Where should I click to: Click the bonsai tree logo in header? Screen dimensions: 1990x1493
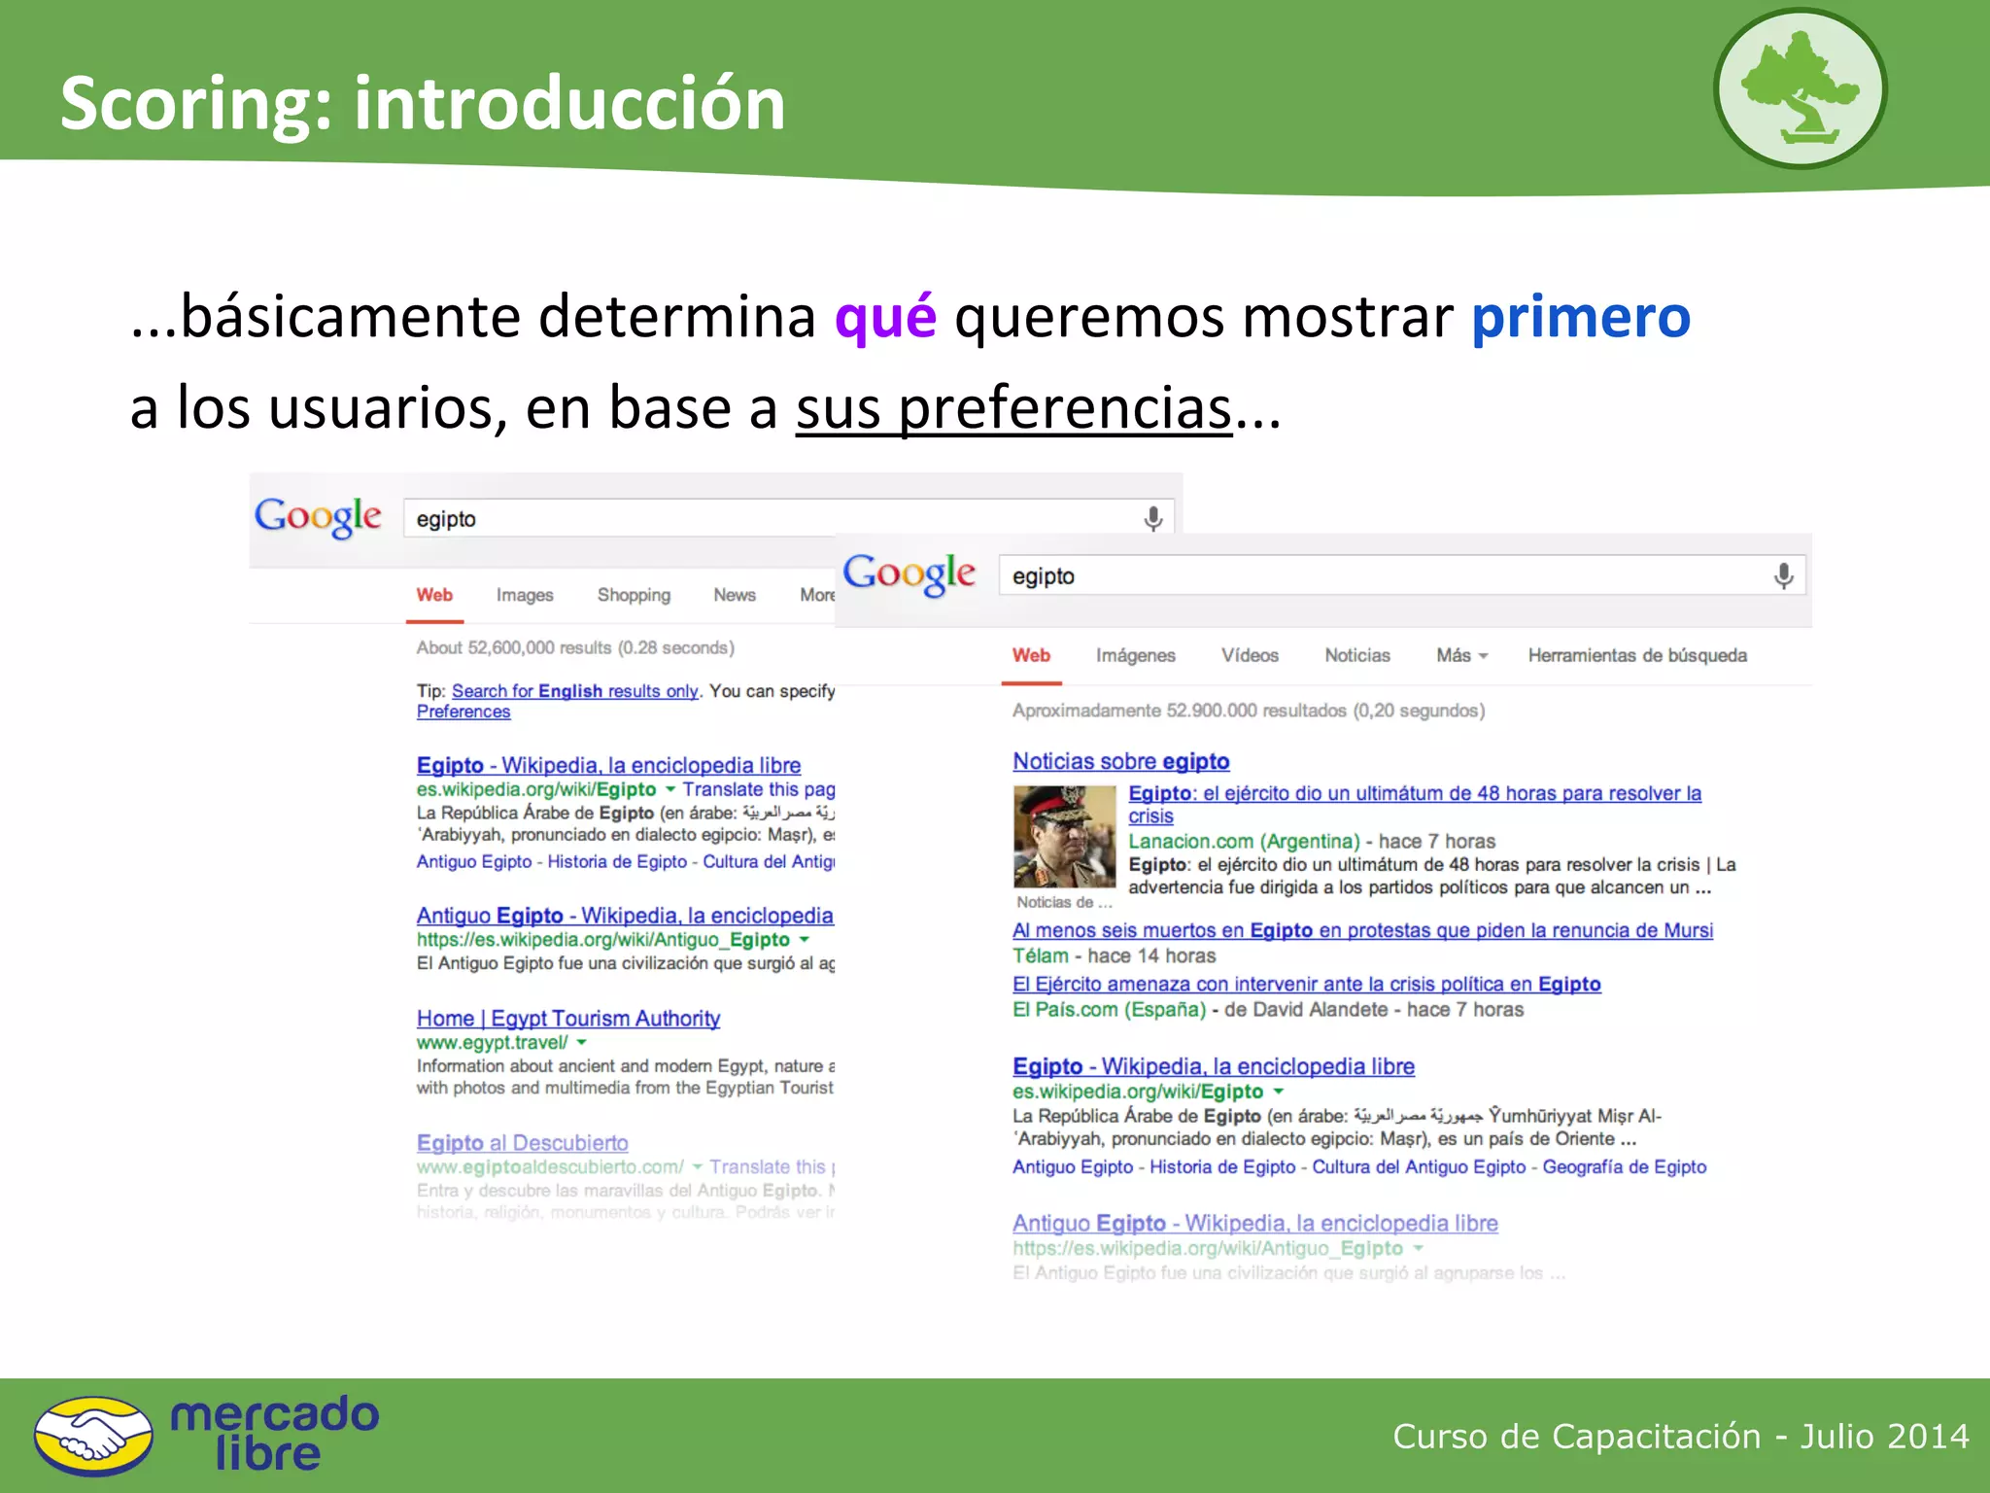pos(1800,88)
